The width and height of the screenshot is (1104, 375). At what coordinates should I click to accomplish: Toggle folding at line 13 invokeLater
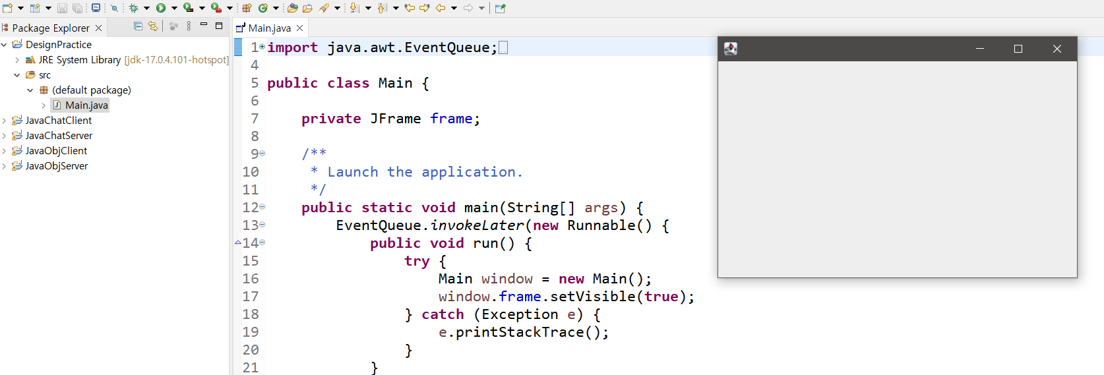(x=262, y=225)
